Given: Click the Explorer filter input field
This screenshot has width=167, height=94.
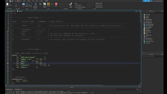Looking at the screenshot, I should 152,13.
